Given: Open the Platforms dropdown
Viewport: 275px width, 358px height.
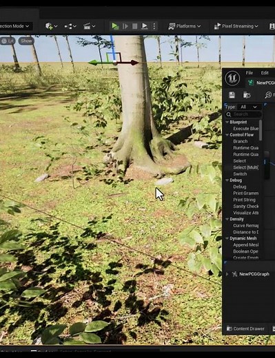Looking at the screenshot, I should click(185, 26).
